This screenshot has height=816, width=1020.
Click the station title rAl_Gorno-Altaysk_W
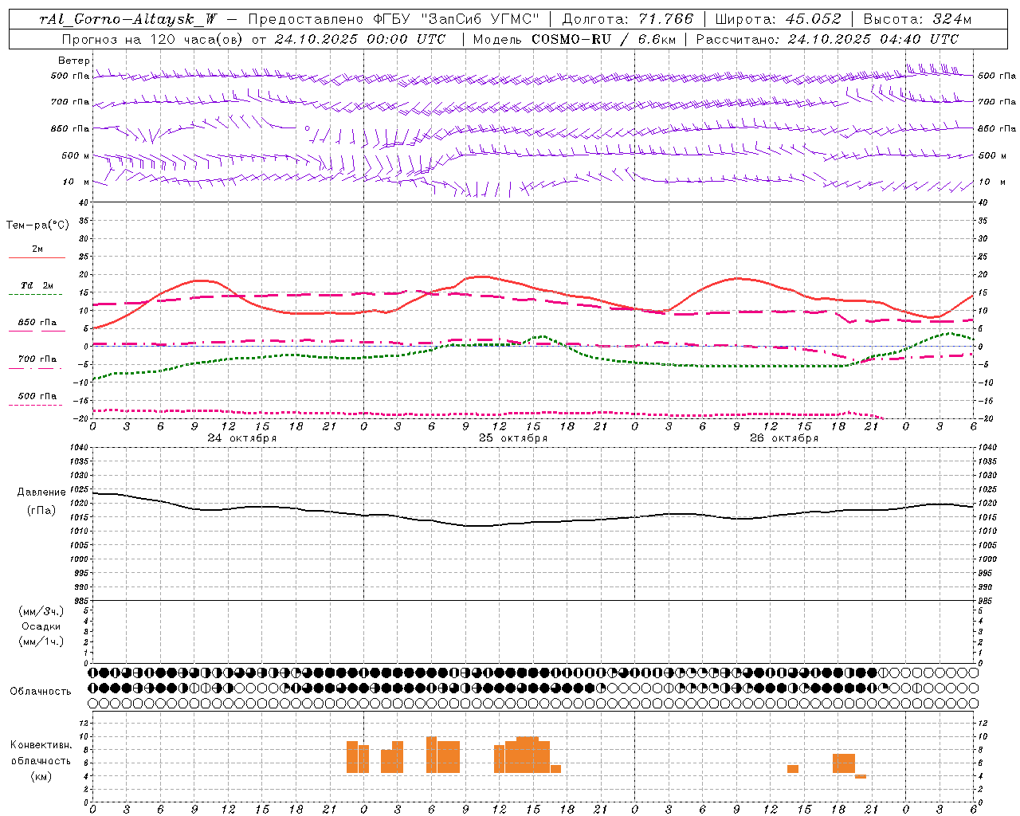click(x=129, y=20)
